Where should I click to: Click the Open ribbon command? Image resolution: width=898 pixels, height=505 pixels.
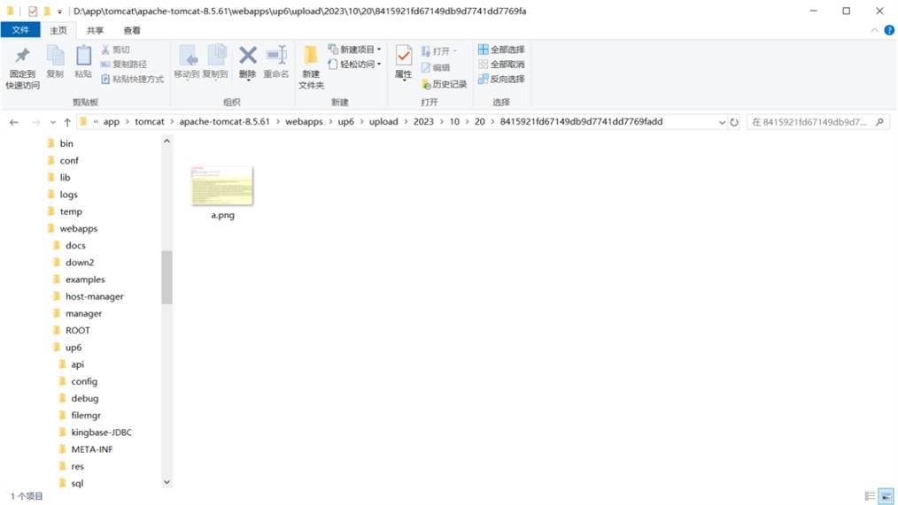click(438, 51)
